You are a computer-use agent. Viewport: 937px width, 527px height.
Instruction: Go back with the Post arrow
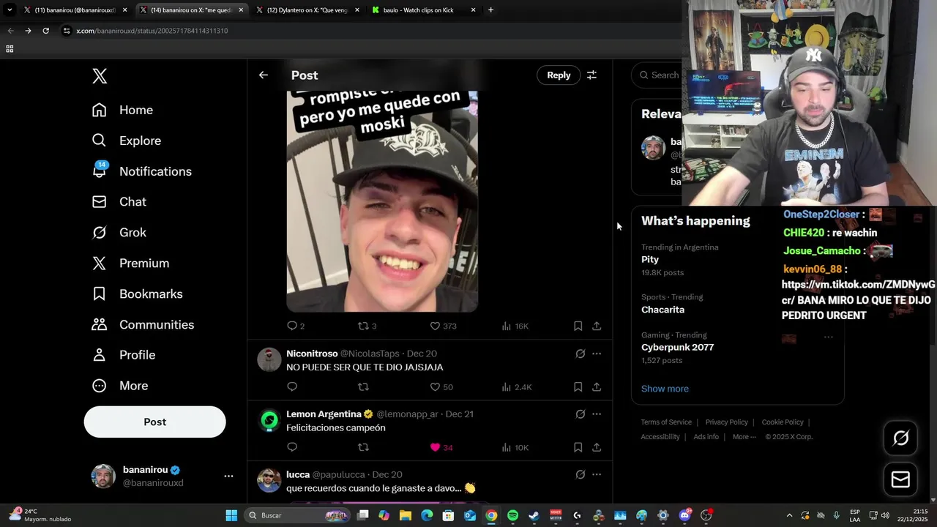click(x=264, y=75)
